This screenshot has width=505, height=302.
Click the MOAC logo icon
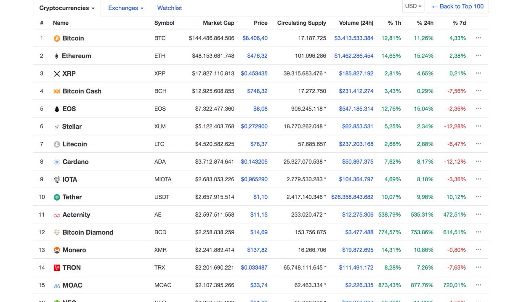pos(57,286)
